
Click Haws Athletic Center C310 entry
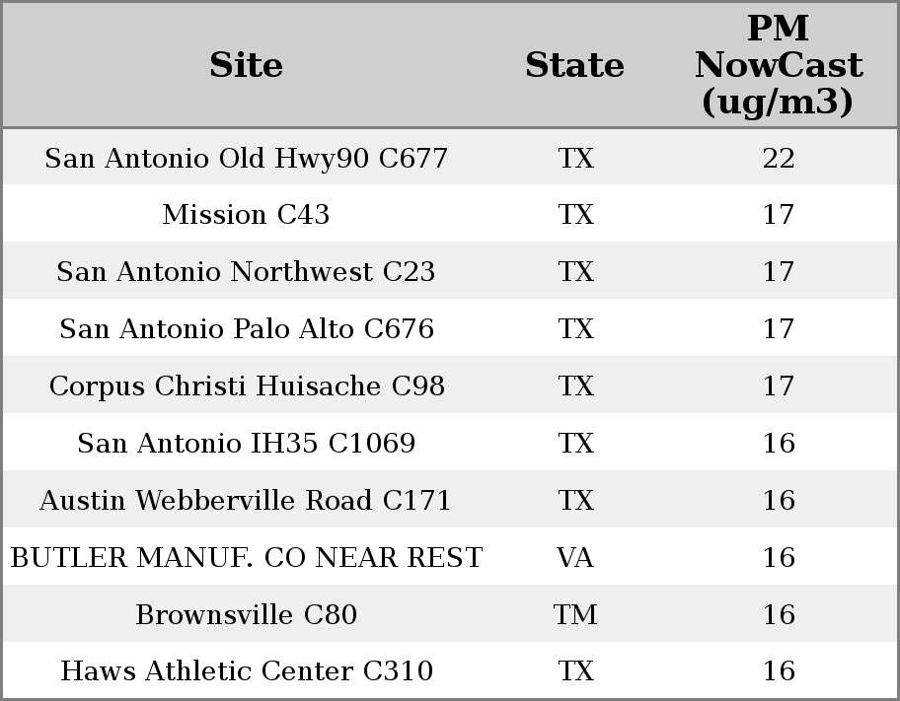(x=246, y=670)
